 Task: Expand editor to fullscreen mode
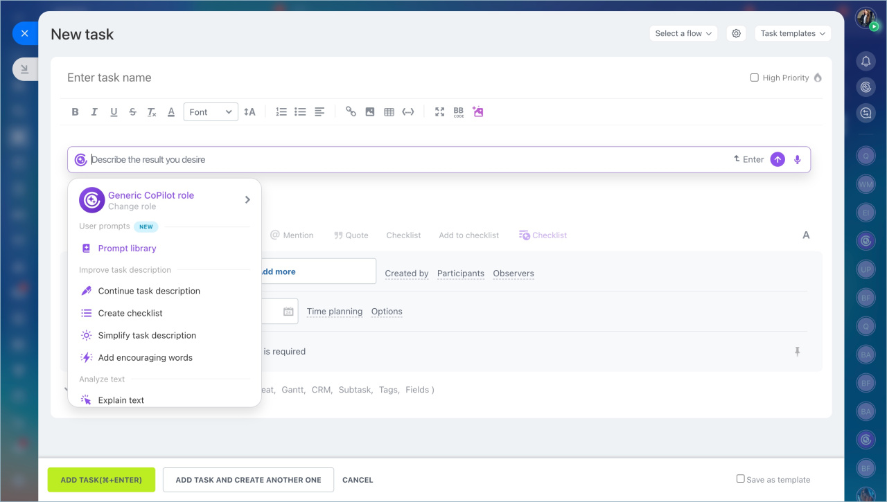click(439, 111)
